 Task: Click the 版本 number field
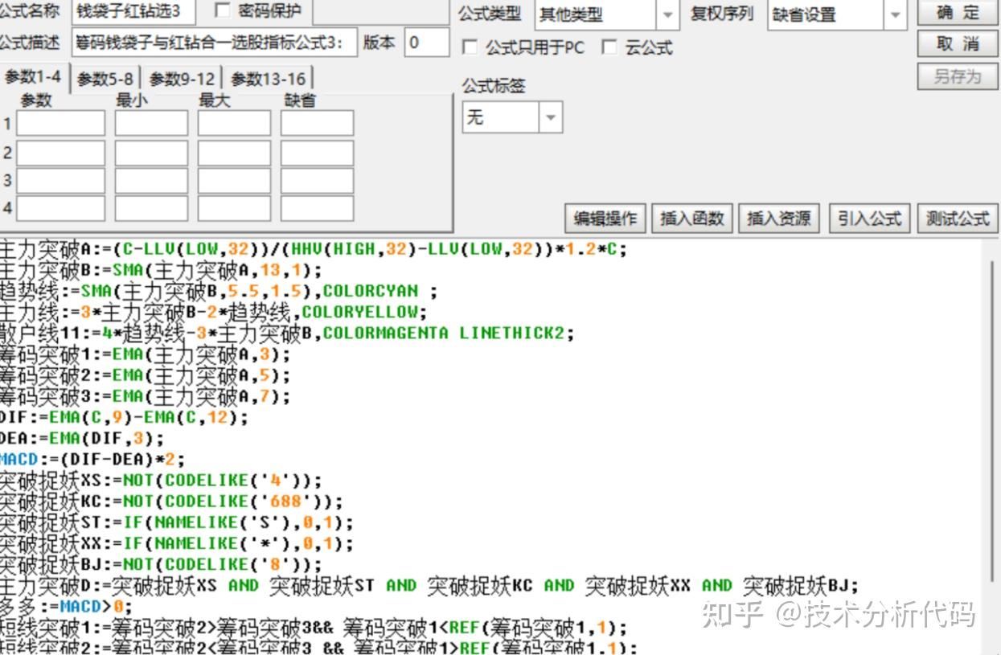(x=427, y=43)
